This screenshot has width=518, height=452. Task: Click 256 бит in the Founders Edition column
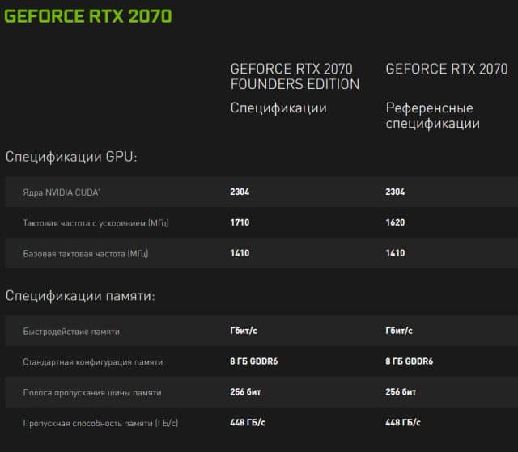tap(245, 392)
